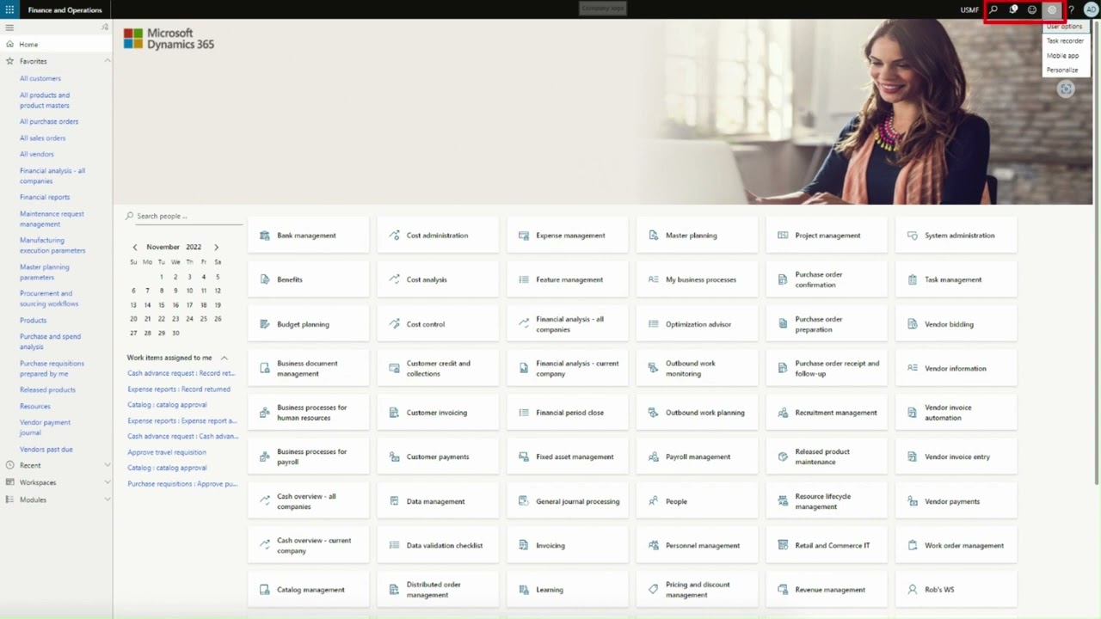Open the Catalog management tile
This screenshot has width=1101, height=619.
tap(309, 590)
